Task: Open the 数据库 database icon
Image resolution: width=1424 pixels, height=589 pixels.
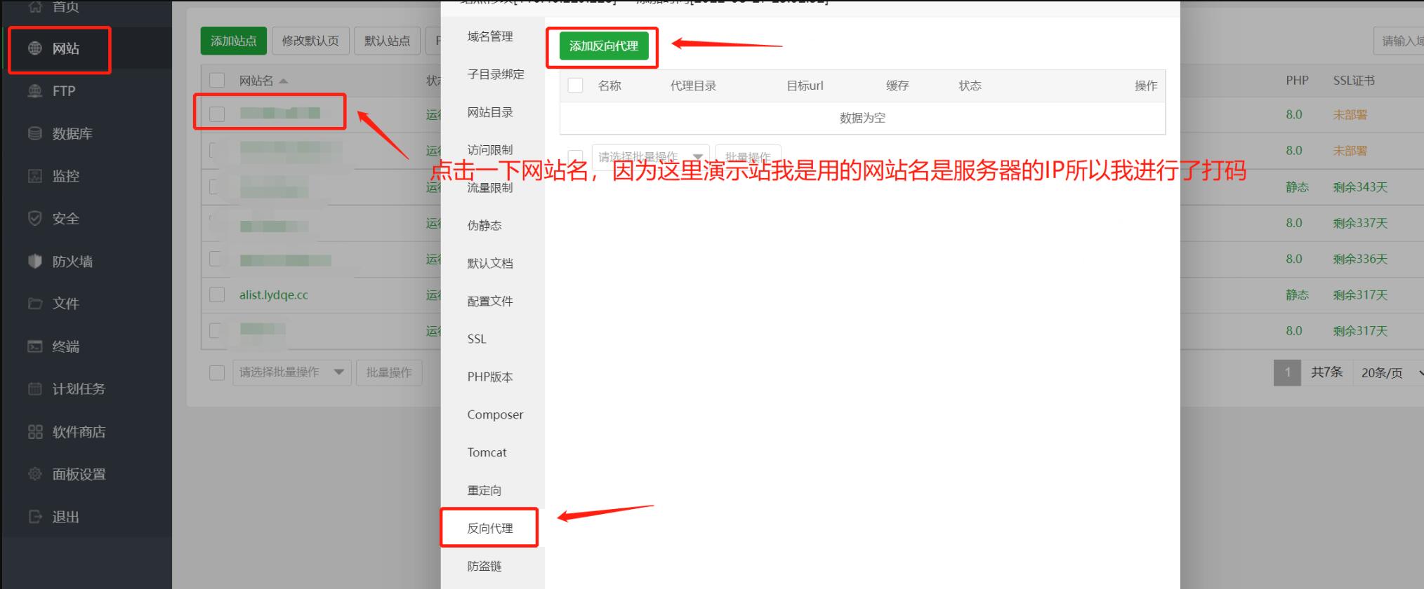Action: tap(35, 133)
